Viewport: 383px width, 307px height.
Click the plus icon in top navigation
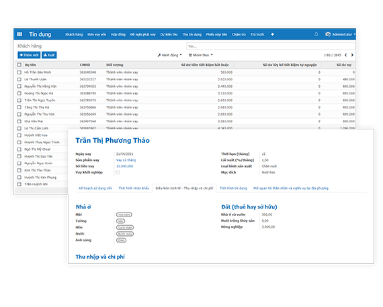(x=272, y=34)
